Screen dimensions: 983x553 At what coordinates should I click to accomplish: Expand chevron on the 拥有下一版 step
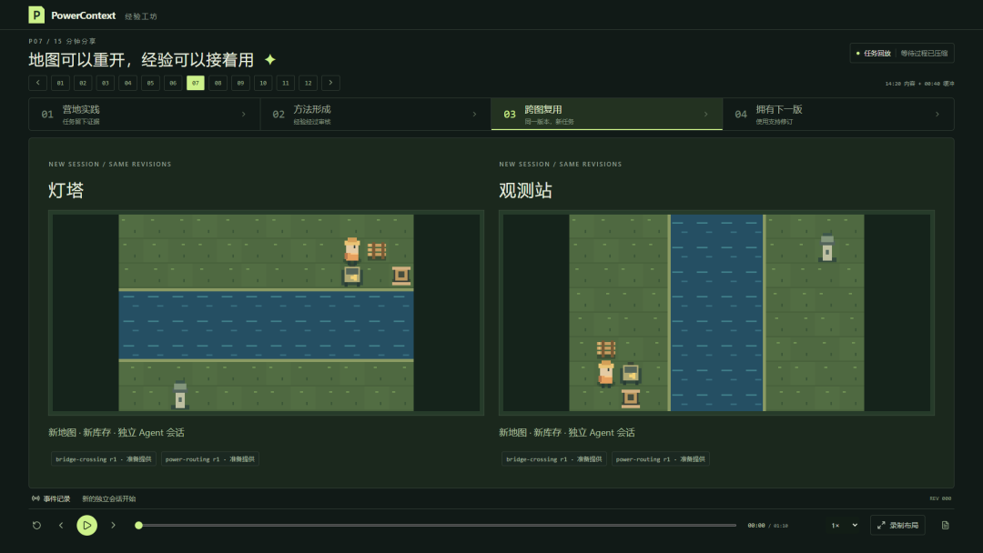[x=937, y=114]
